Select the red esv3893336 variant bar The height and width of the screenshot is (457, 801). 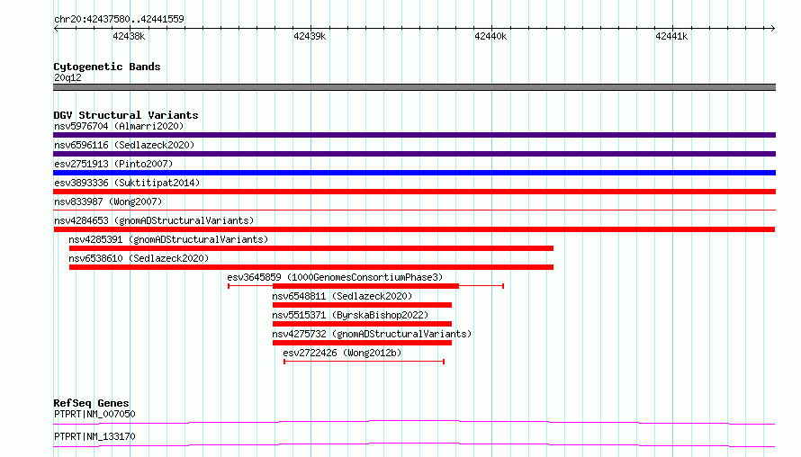414,192
